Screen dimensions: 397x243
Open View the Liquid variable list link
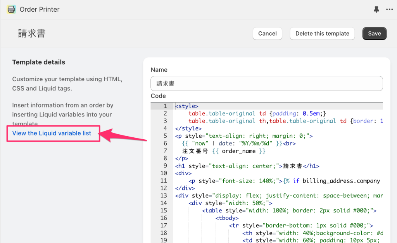[x=52, y=133]
